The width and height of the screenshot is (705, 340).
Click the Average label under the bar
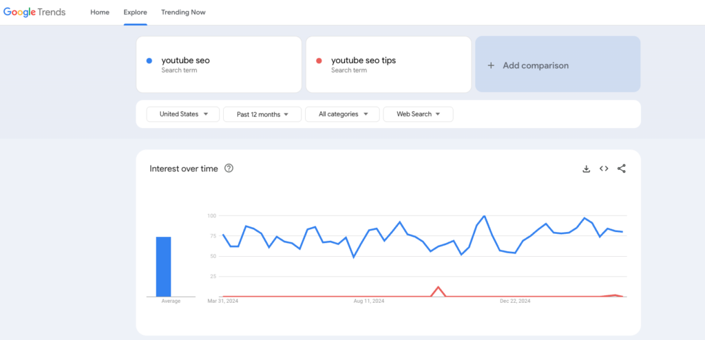pyautogui.click(x=171, y=301)
